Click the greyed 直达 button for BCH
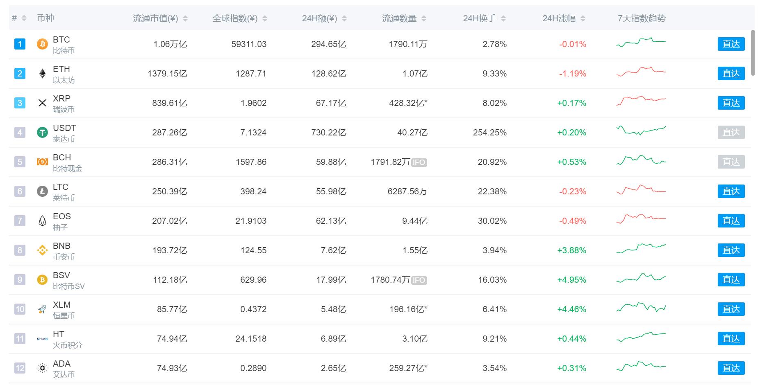 tap(731, 162)
